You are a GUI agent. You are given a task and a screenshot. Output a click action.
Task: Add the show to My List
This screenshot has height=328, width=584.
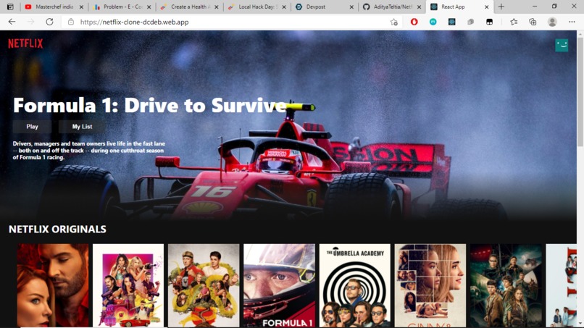pos(82,127)
